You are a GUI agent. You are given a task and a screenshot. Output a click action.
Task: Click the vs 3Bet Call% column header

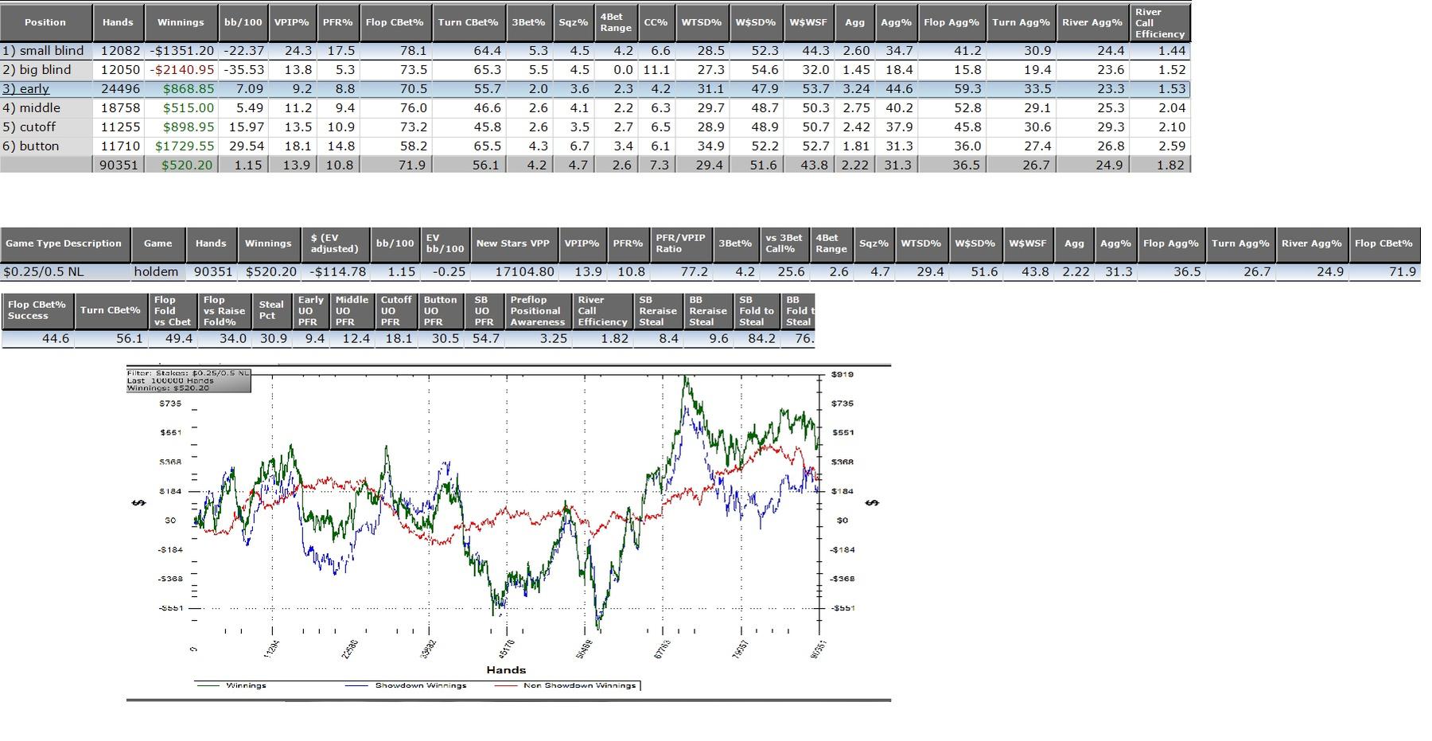coord(784,244)
